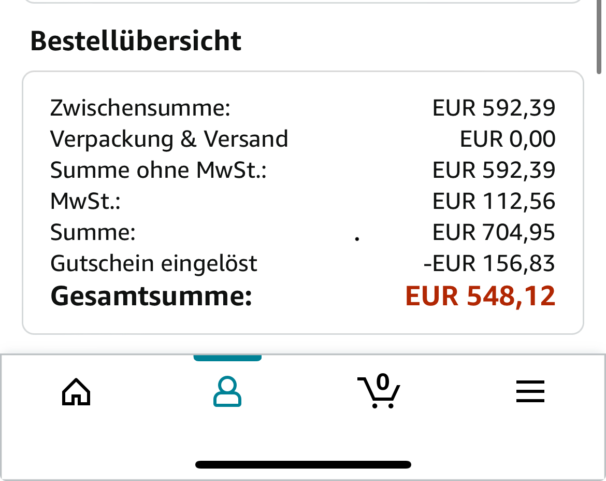
Task: Click the teal active-tab indicator bar
Action: point(227,358)
